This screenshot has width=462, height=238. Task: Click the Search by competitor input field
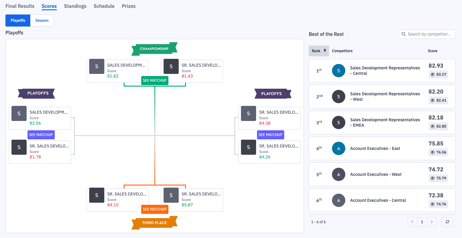[x=429, y=34]
